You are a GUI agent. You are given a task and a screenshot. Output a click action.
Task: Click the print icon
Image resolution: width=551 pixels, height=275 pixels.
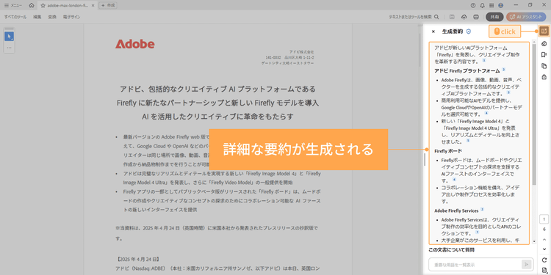476,17
